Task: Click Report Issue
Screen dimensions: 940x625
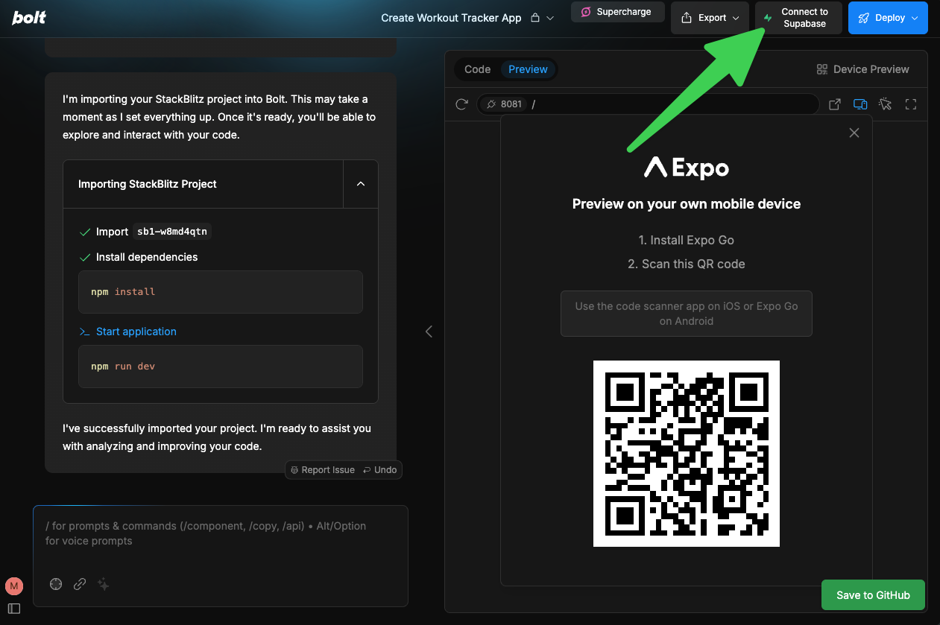Action: coord(323,470)
